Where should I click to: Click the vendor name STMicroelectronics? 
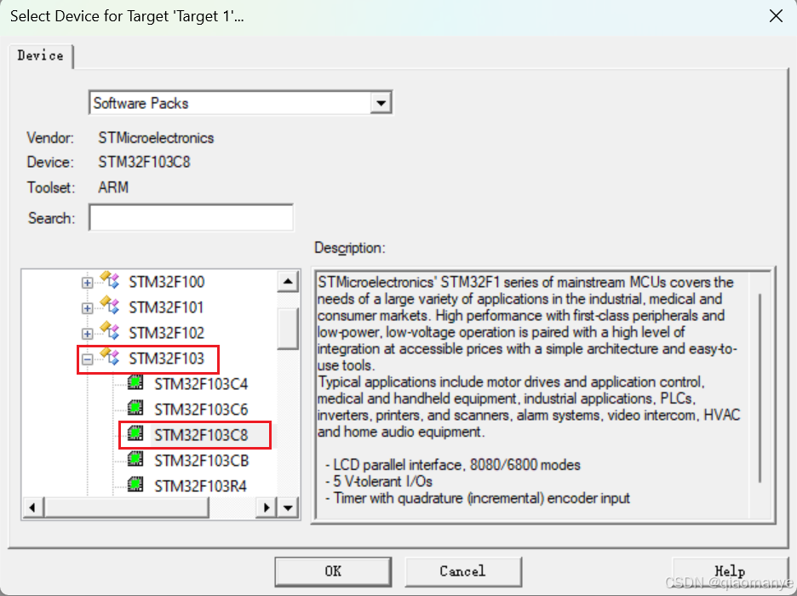[x=156, y=138]
